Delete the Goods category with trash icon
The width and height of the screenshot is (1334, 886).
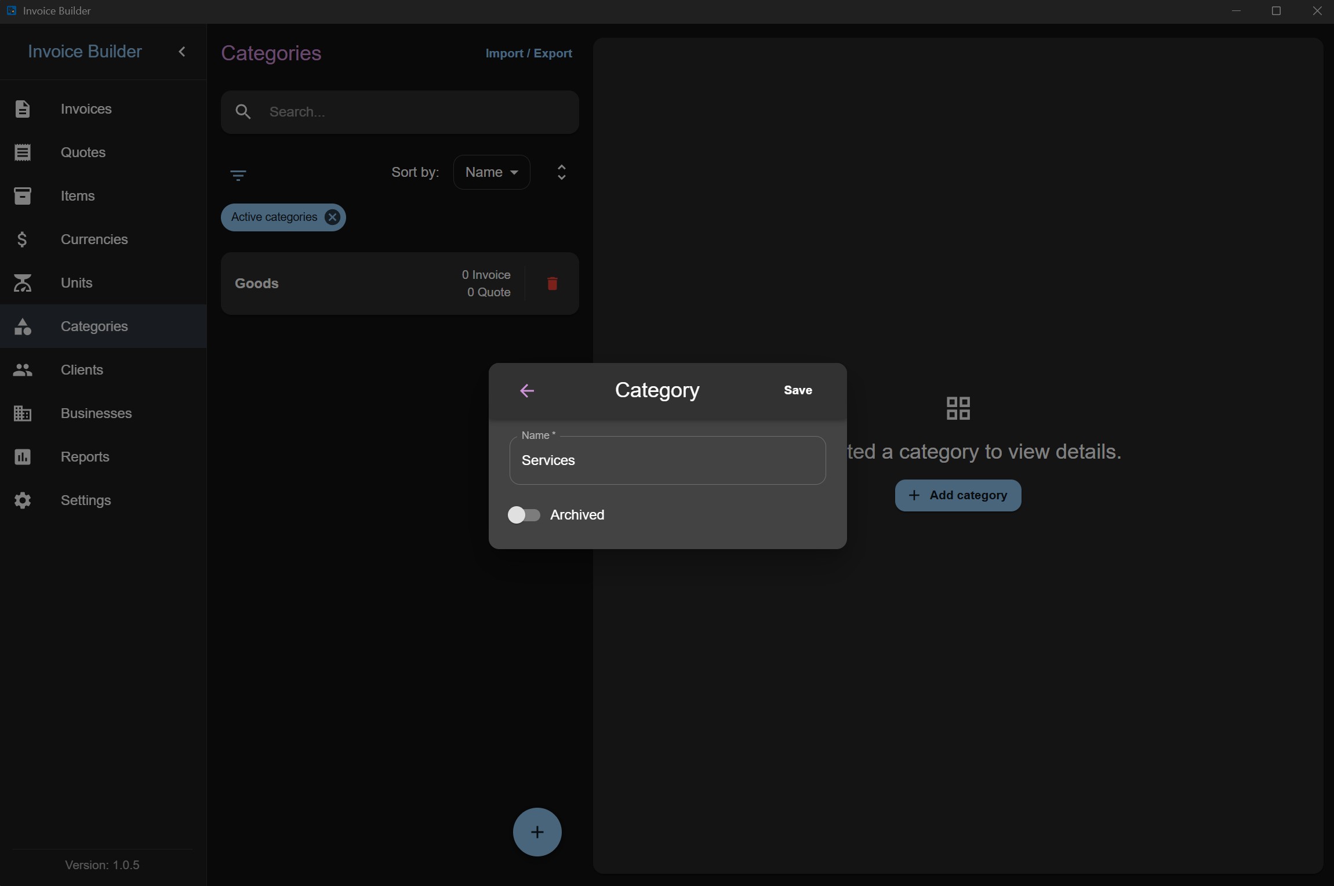[x=552, y=284]
